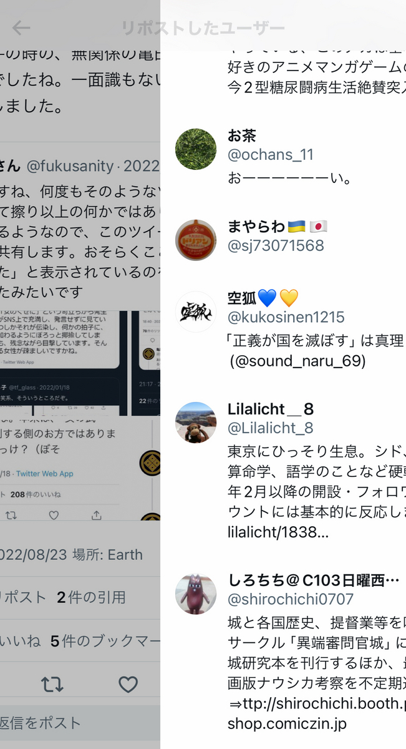Open 空狐 profile avatar

point(196,311)
